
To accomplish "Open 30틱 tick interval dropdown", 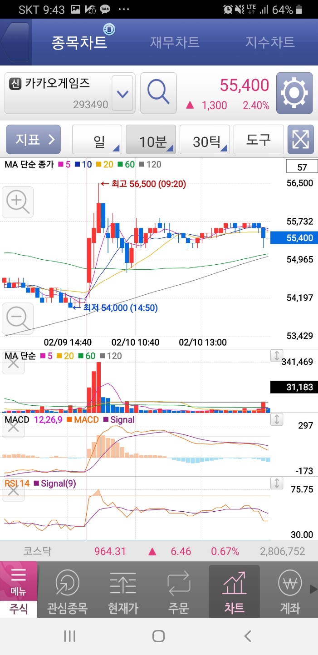I will click(x=205, y=140).
